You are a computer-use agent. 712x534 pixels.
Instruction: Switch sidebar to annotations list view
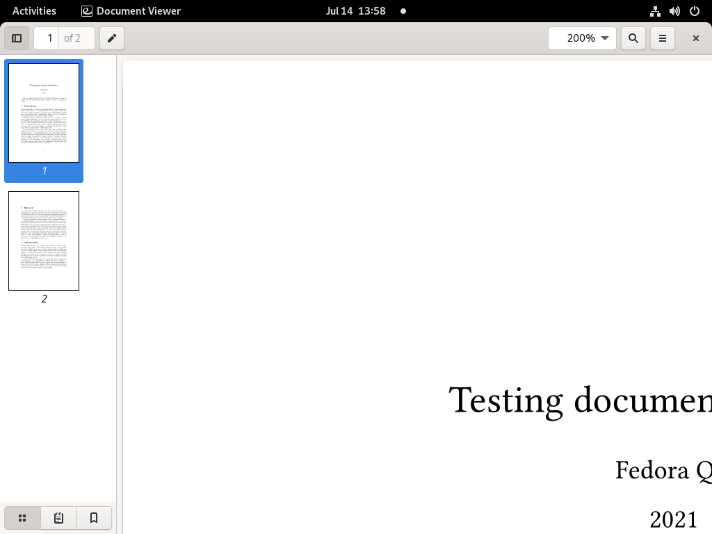tap(58, 518)
